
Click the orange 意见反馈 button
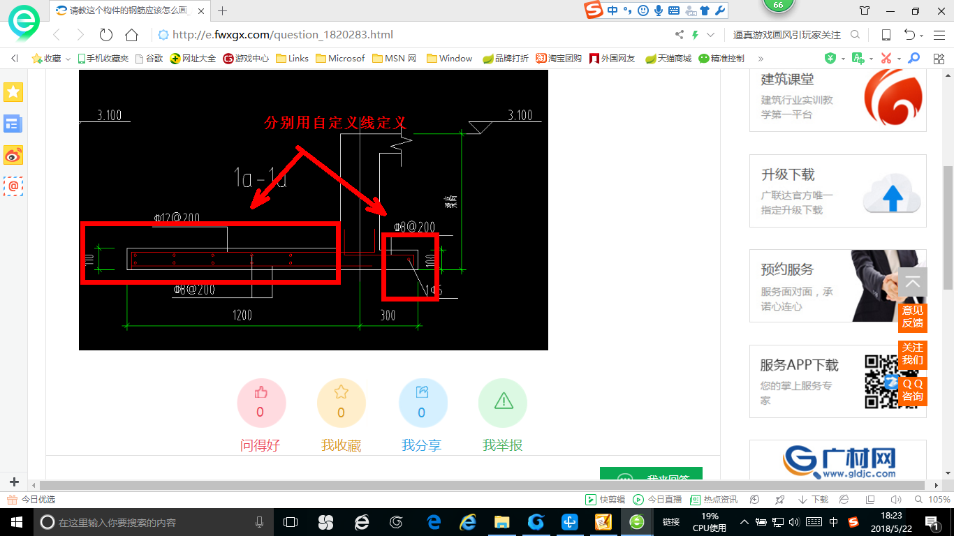click(913, 317)
